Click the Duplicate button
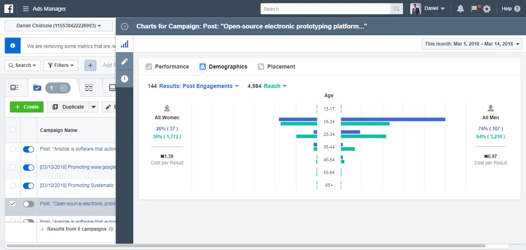 tap(68, 107)
